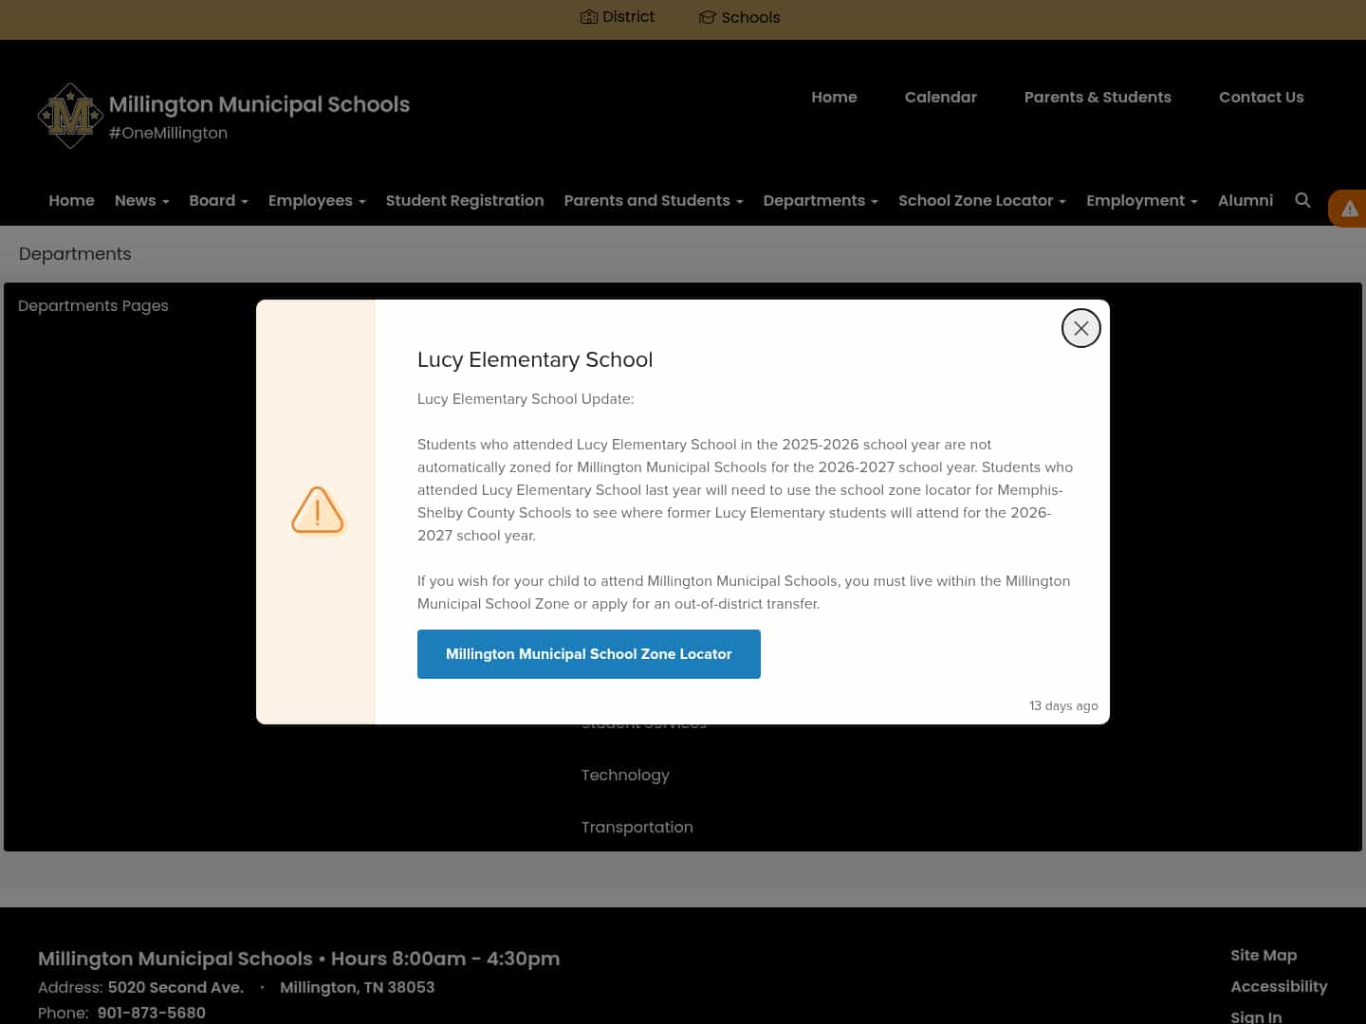This screenshot has height=1024, width=1366.
Task: Click the Lucy Elementary School popup heading
Action: pyautogui.click(x=535, y=359)
